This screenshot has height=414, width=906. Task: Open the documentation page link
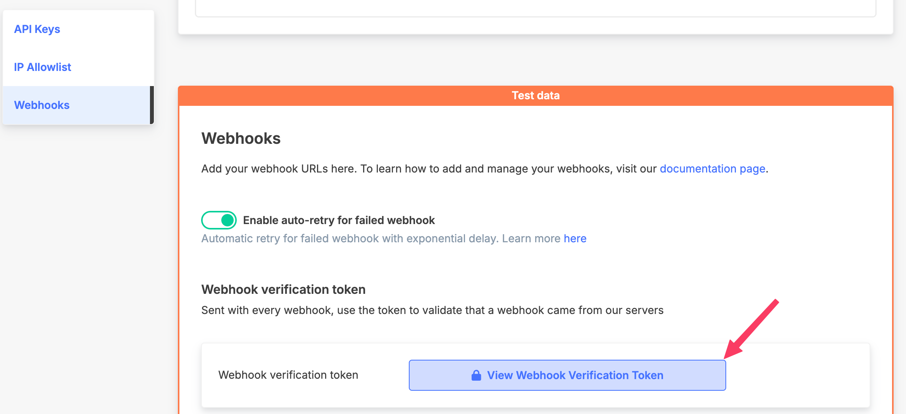pyautogui.click(x=712, y=169)
